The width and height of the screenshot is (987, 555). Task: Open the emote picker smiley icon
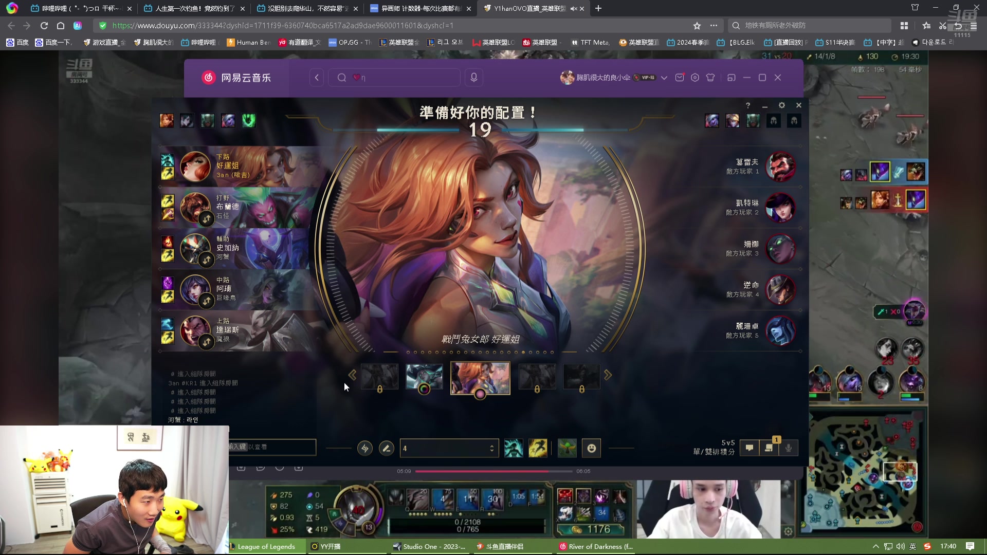point(592,448)
